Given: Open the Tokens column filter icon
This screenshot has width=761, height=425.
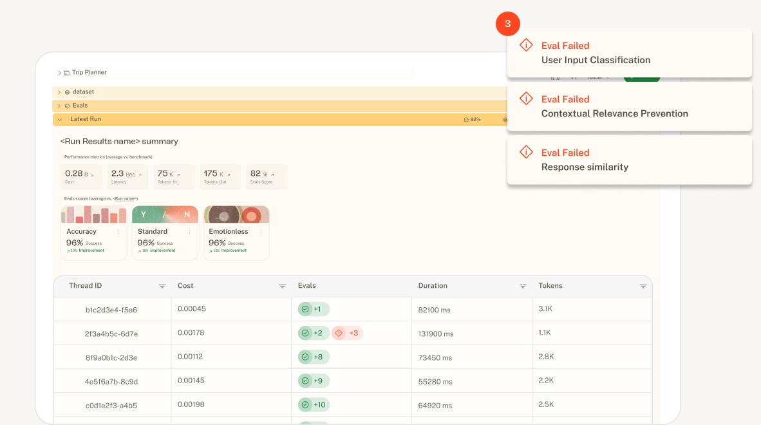Looking at the screenshot, I should point(643,286).
